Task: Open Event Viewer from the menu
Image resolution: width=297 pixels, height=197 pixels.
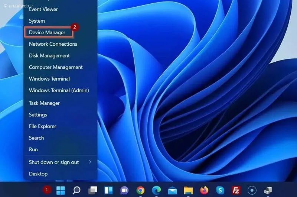Action: point(43,9)
